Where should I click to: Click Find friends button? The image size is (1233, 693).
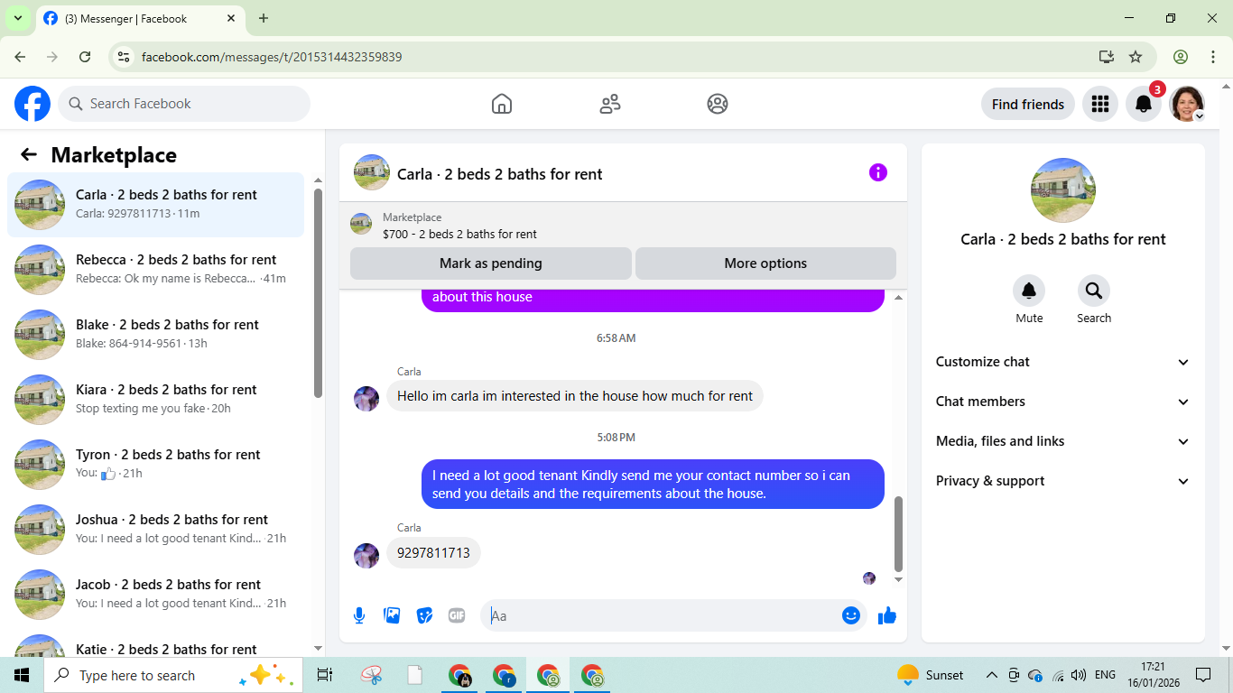[1028, 104]
